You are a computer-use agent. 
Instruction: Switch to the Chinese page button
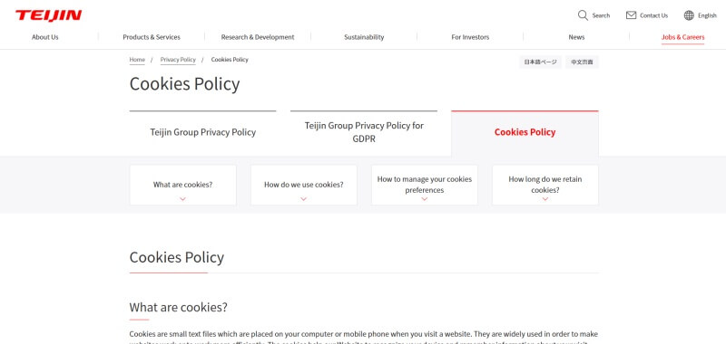point(582,62)
